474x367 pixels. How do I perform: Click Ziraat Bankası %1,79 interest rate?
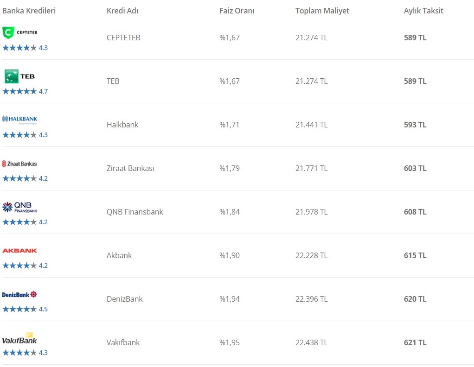coord(230,168)
